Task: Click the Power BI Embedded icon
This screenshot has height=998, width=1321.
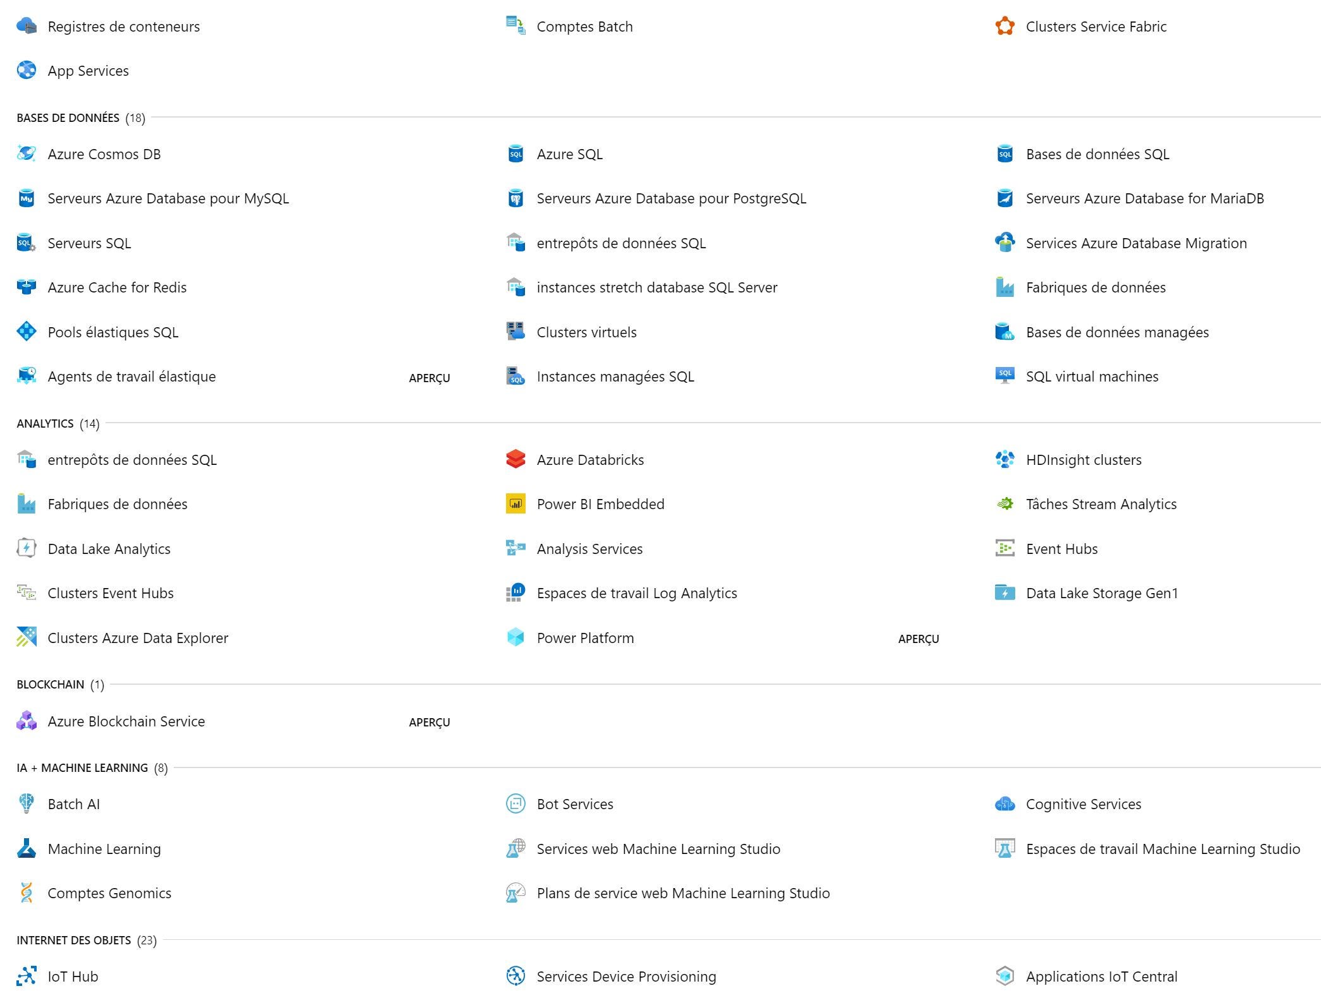Action: (516, 504)
